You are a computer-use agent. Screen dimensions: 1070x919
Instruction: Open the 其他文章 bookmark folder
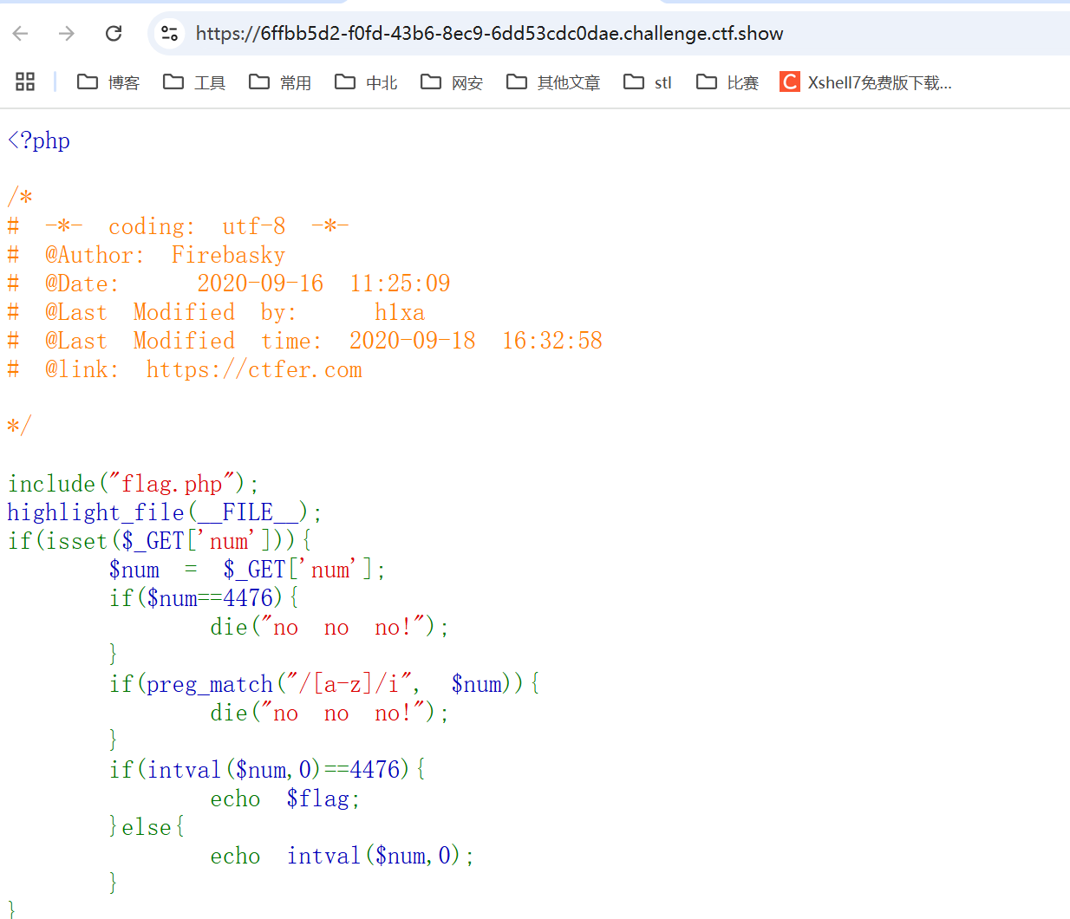(x=553, y=82)
